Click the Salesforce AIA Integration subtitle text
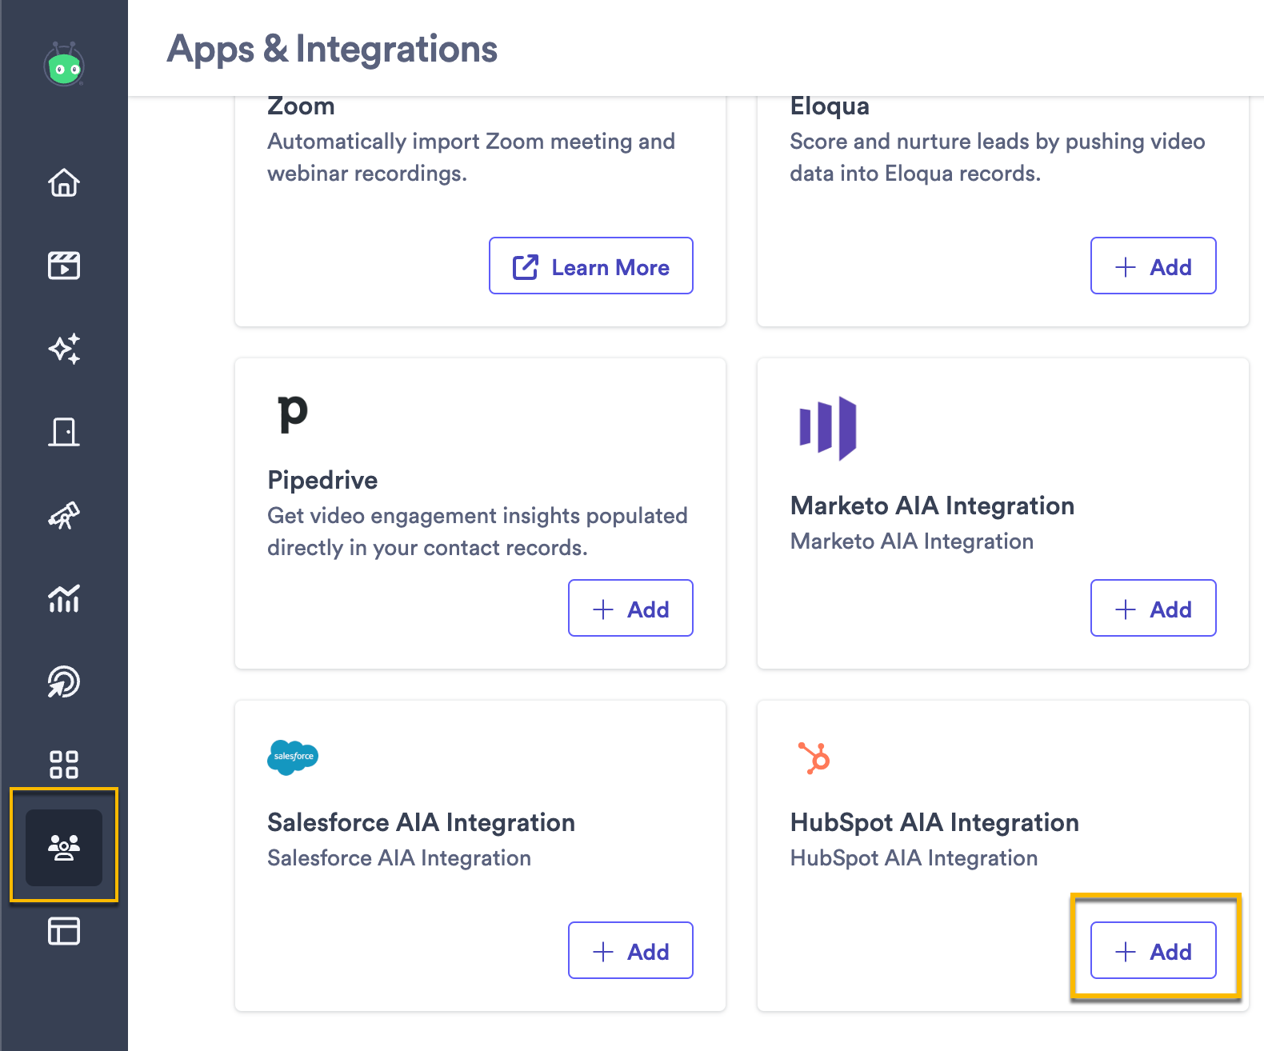 click(x=399, y=858)
